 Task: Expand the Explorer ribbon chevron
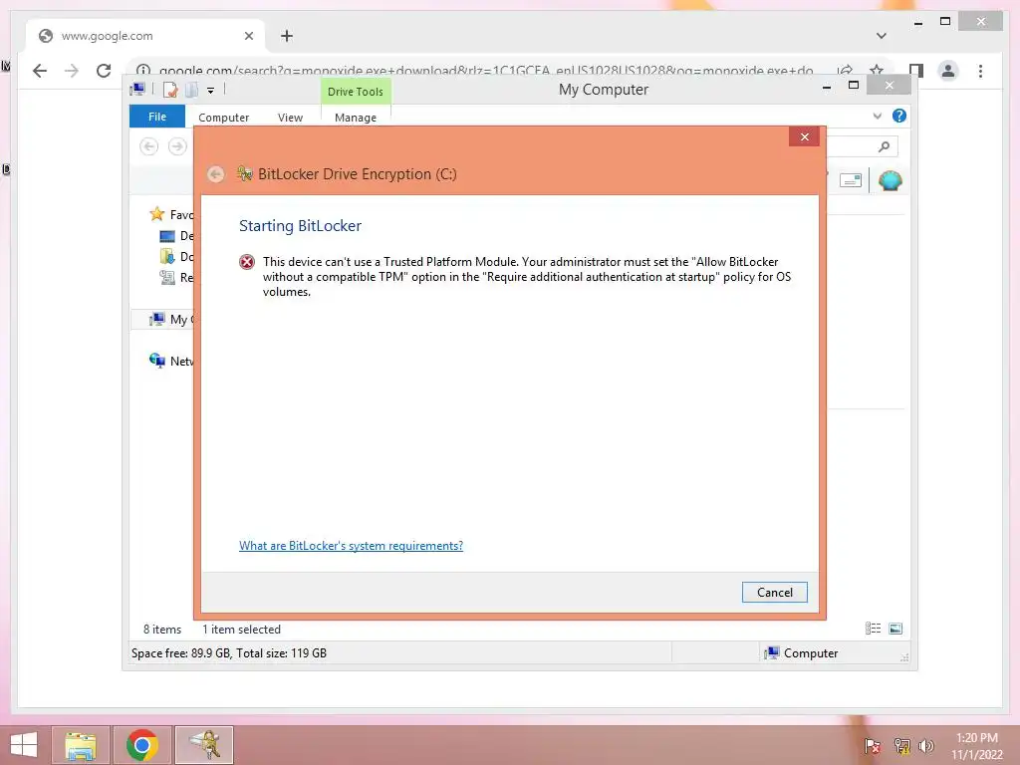point(877,116)
